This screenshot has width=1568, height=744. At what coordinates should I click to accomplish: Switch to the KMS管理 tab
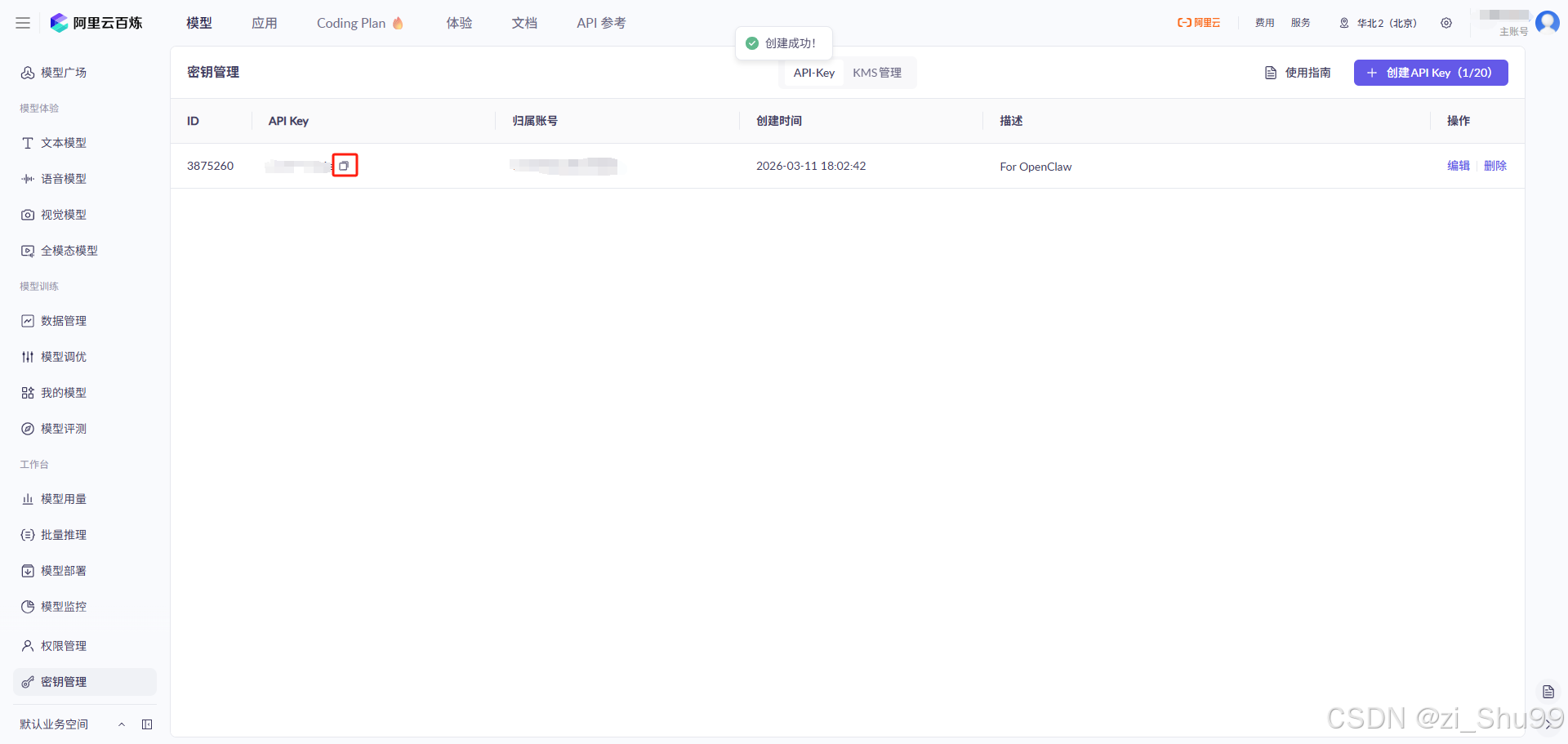pyautogui.click(x=877, y=72)
